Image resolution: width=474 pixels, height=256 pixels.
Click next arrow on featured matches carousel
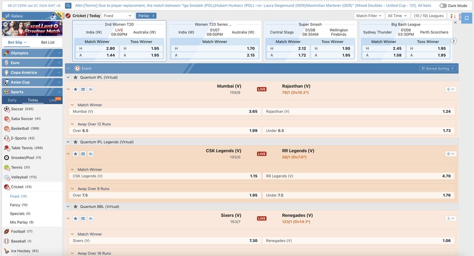pos(454,41)
